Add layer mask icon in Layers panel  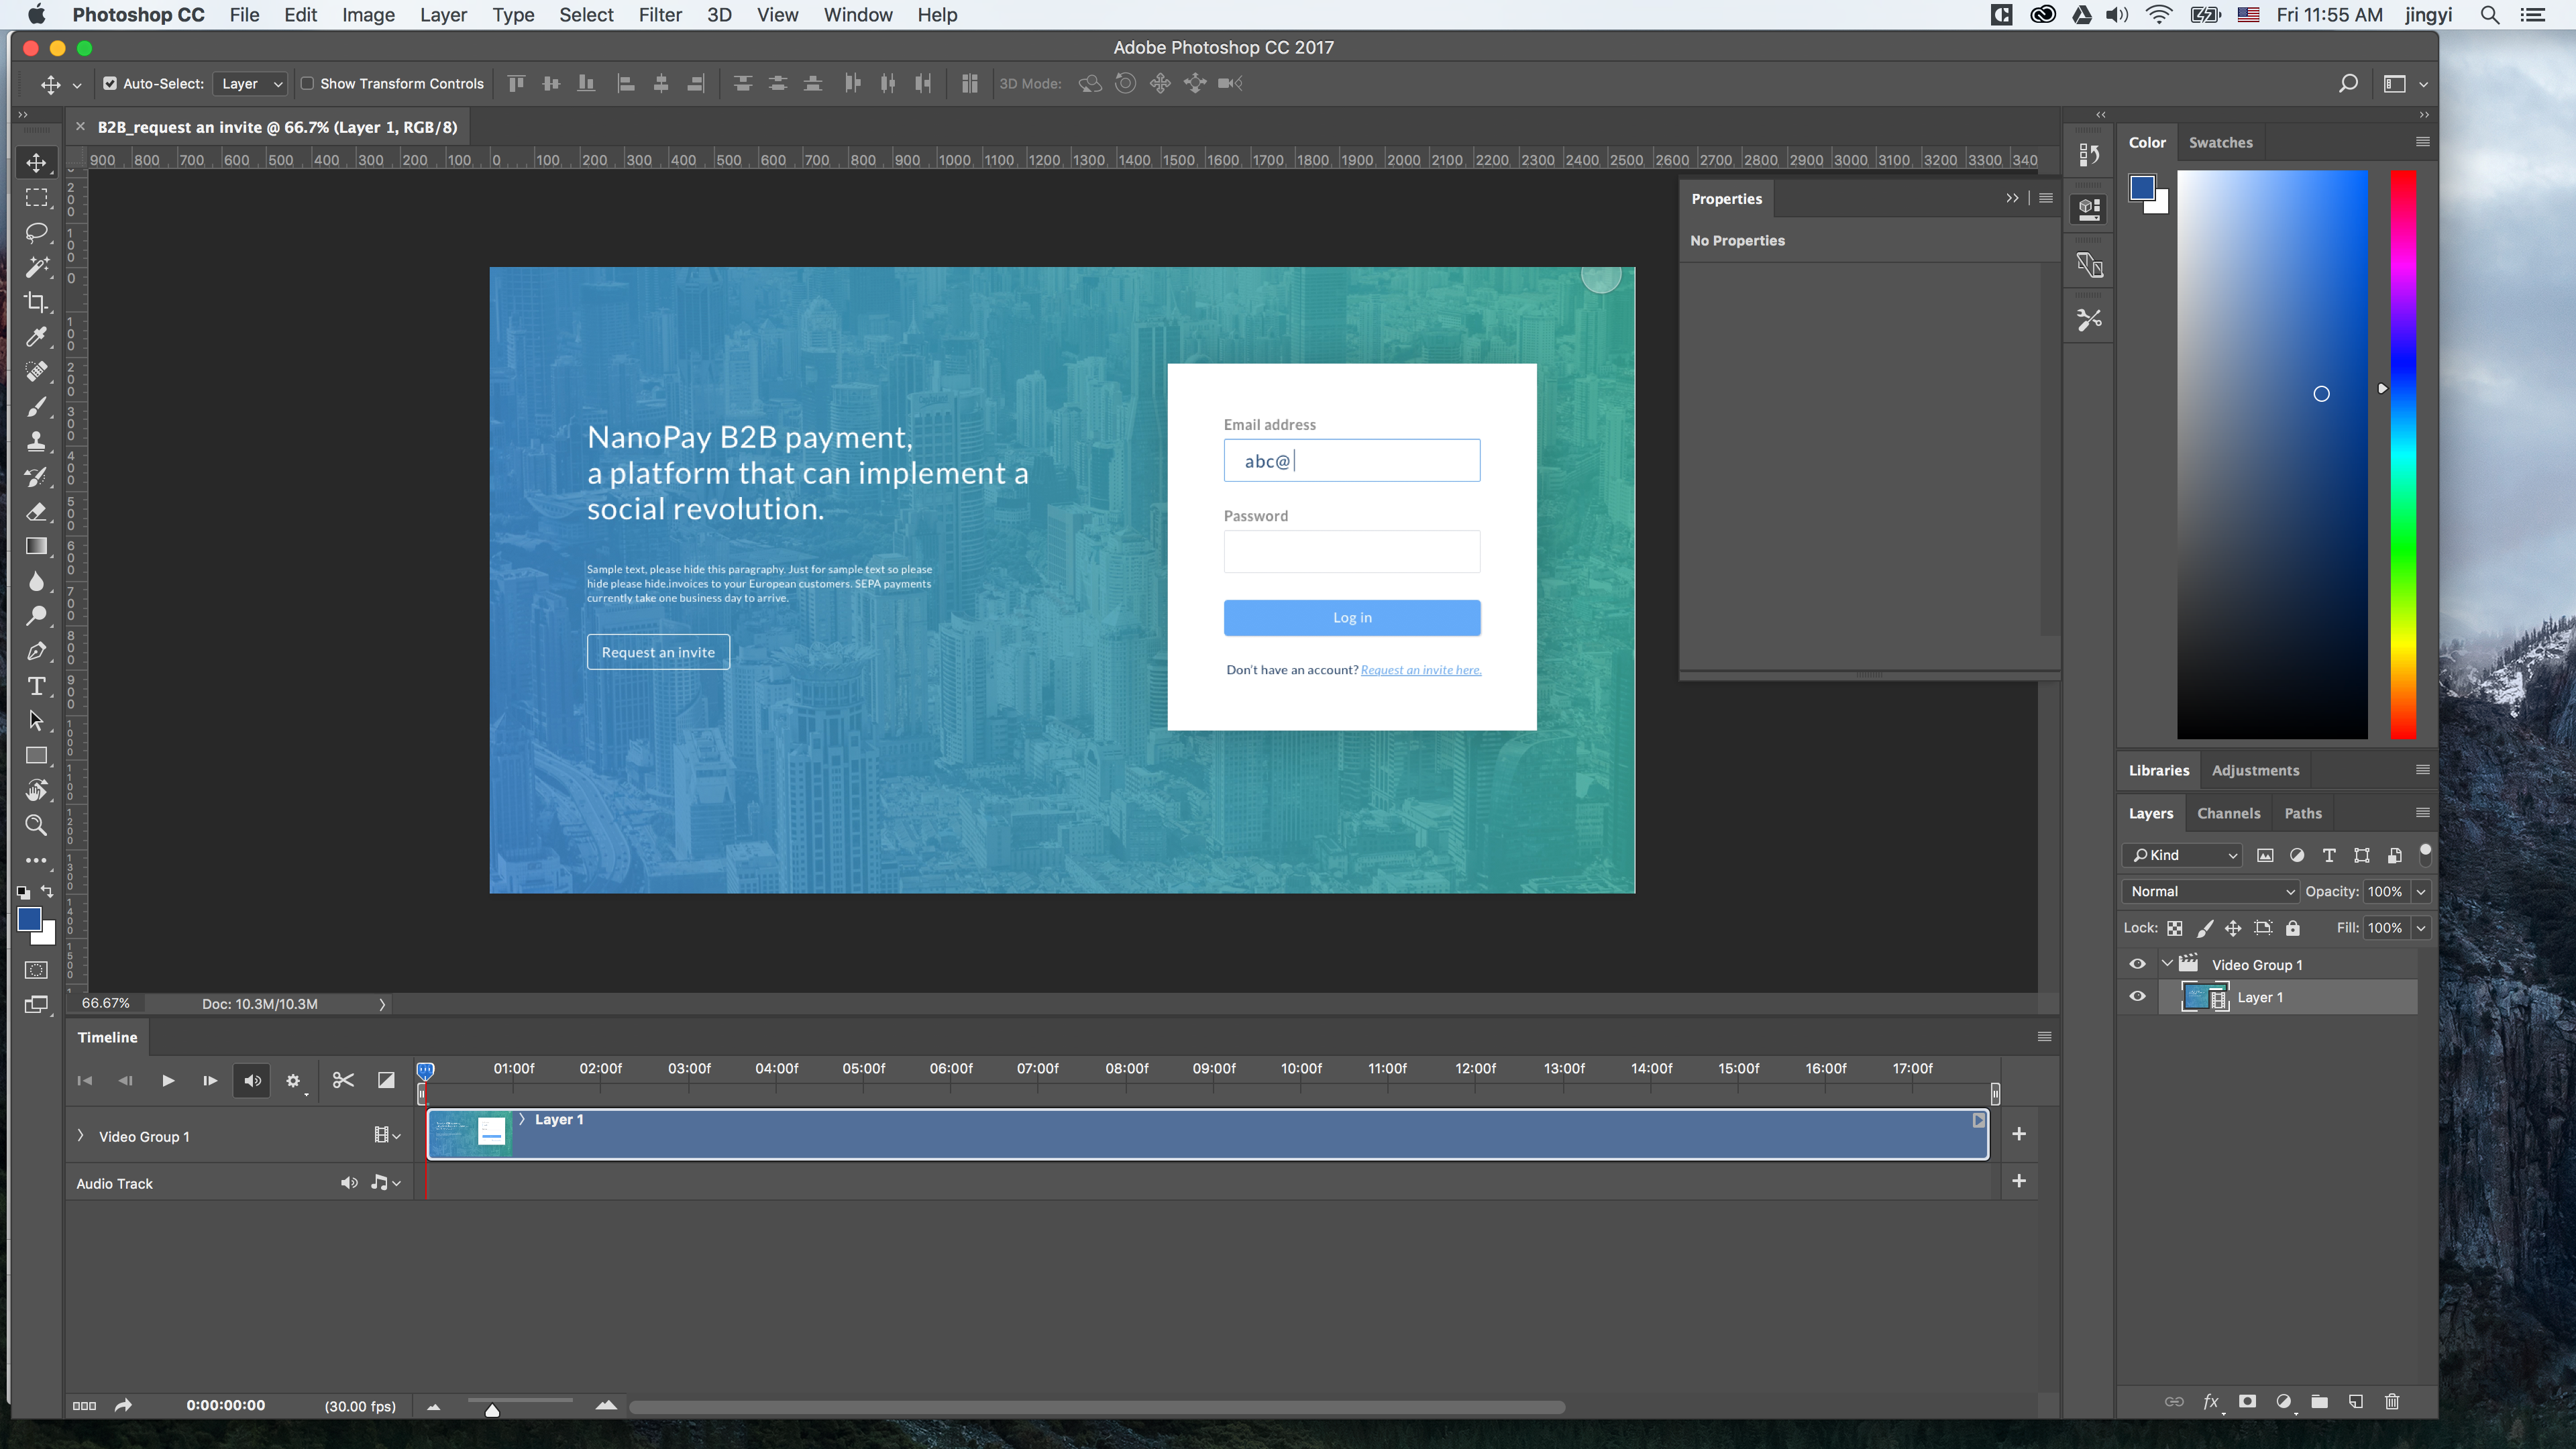(x=2247, y=1402)
